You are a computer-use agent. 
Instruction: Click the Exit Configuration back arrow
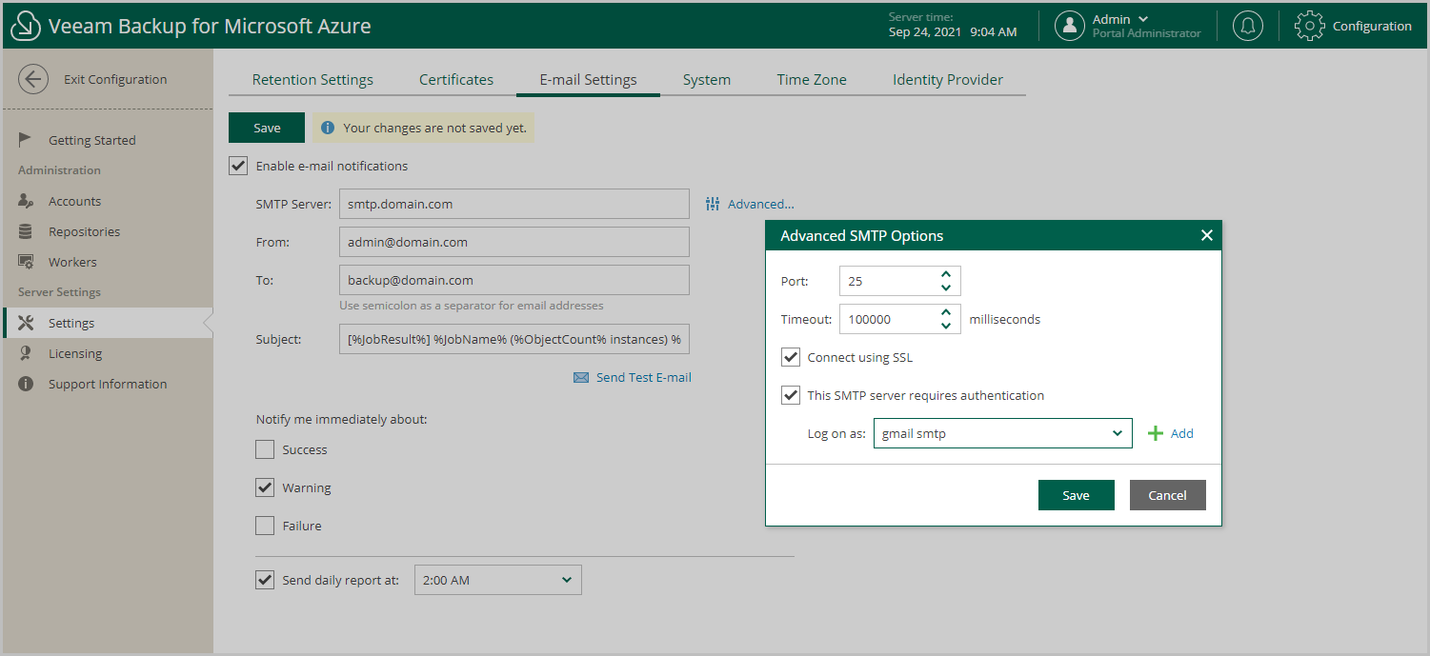tap(33, 79)
